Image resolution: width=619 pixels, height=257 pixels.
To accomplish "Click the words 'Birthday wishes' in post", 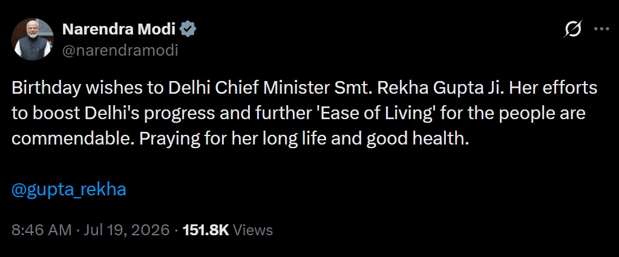I will coord(76,88).
